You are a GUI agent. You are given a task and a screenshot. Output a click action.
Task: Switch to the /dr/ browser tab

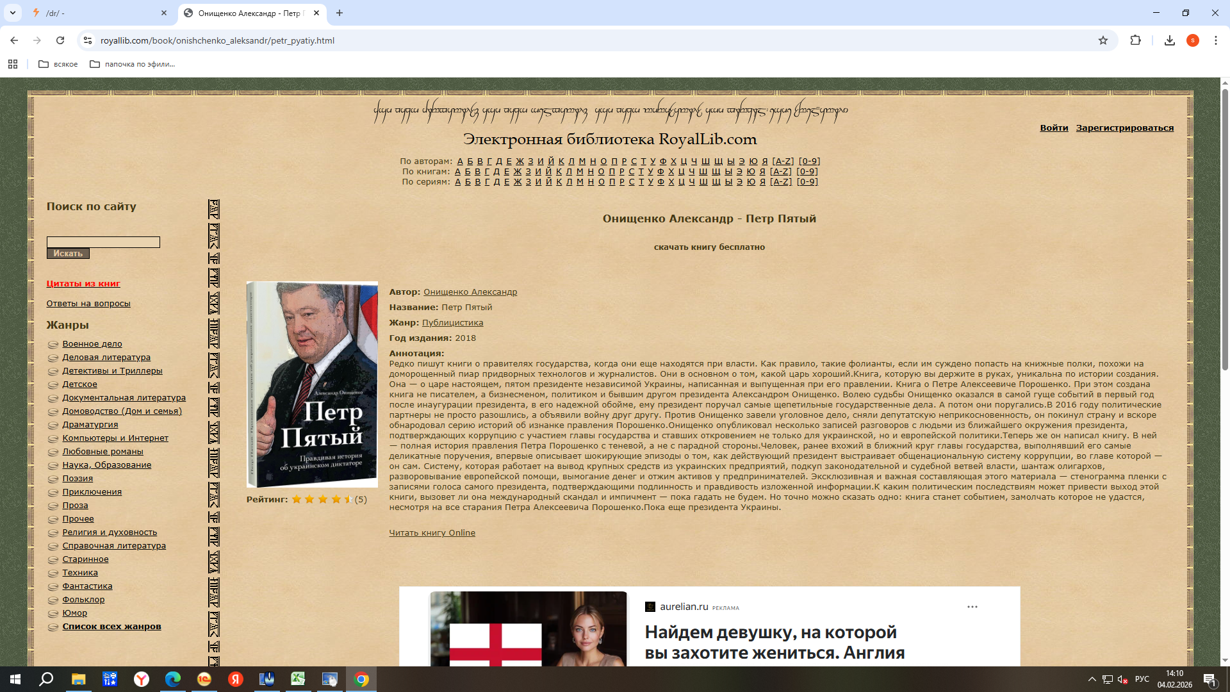click(96, 13)
